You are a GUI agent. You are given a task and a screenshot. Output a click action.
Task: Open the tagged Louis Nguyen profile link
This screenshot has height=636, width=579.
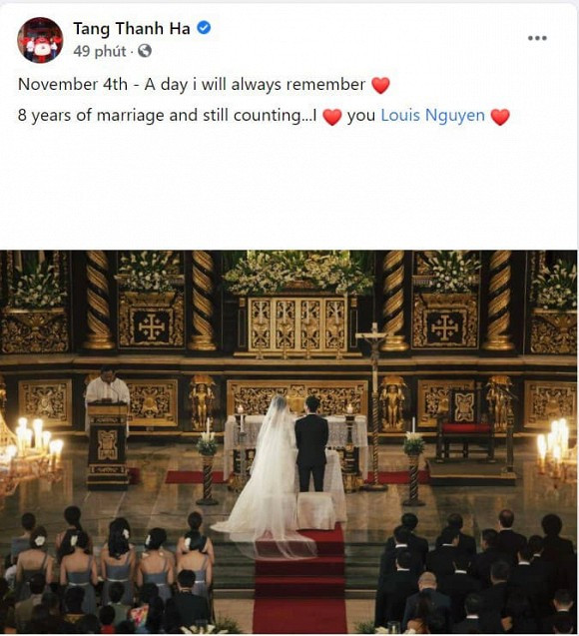pos(432,115)
